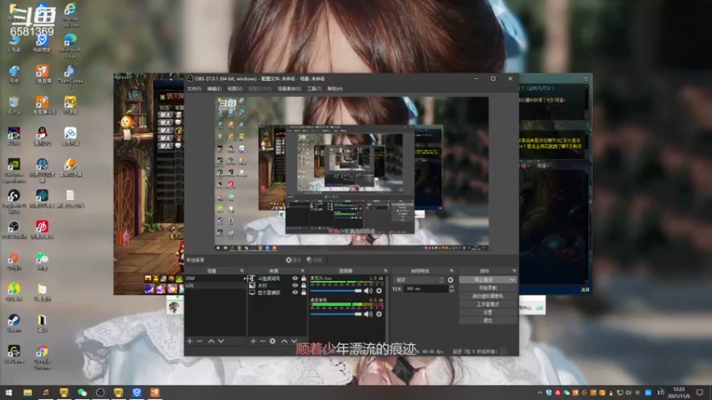Open source properties gear in sources toolbar
Screen dimensions: 712x400
click(272, 340)
